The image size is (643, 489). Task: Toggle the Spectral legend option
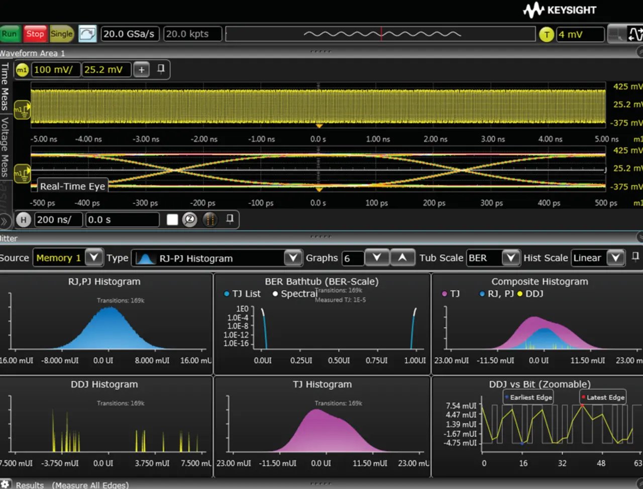coord(295,294)
